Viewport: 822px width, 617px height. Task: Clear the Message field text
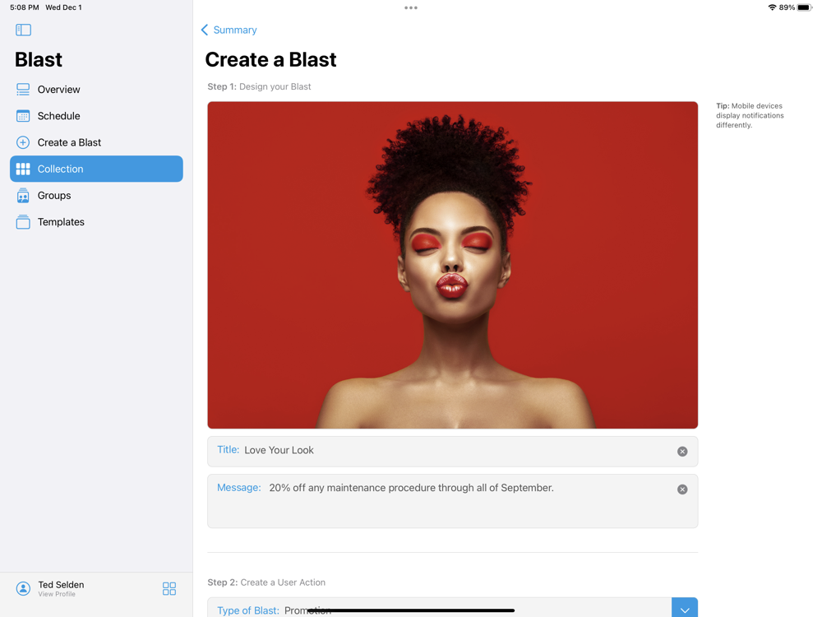pos(682,489)
